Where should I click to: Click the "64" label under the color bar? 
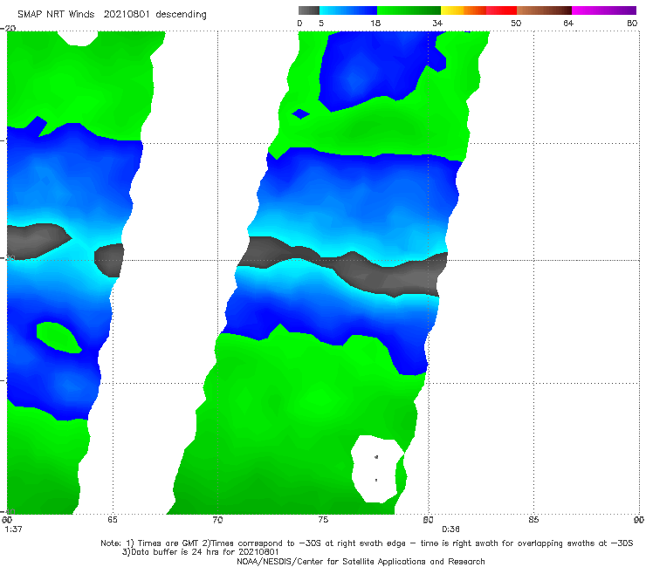point(568,23)
